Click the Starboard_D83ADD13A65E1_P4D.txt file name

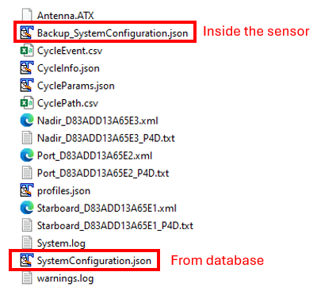[115, 226]
